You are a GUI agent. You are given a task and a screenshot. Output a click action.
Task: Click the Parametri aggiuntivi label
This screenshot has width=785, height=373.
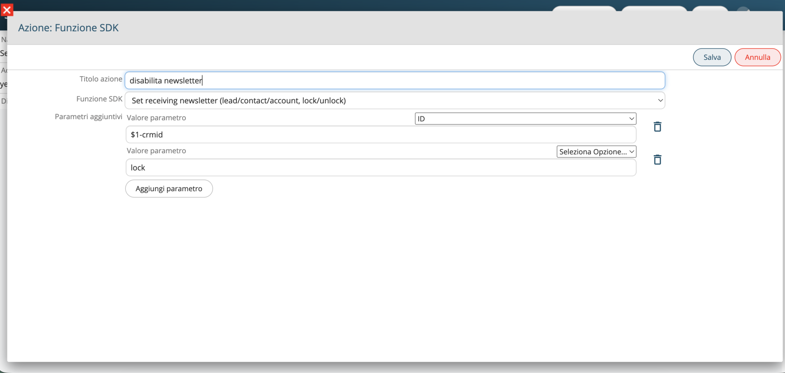coord(88,116)
